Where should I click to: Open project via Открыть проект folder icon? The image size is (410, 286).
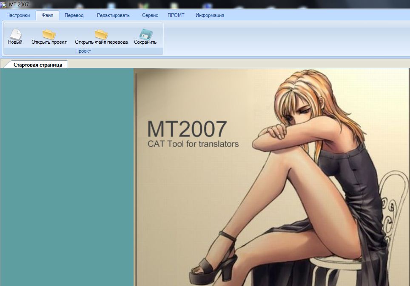pyautogui.click(x=49, y=34)
